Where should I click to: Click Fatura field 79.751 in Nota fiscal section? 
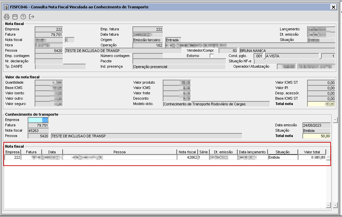click(49, 35)
